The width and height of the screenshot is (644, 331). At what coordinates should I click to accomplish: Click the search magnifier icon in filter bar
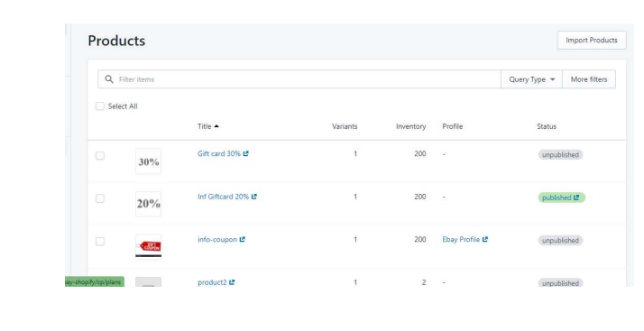point(109,78)
